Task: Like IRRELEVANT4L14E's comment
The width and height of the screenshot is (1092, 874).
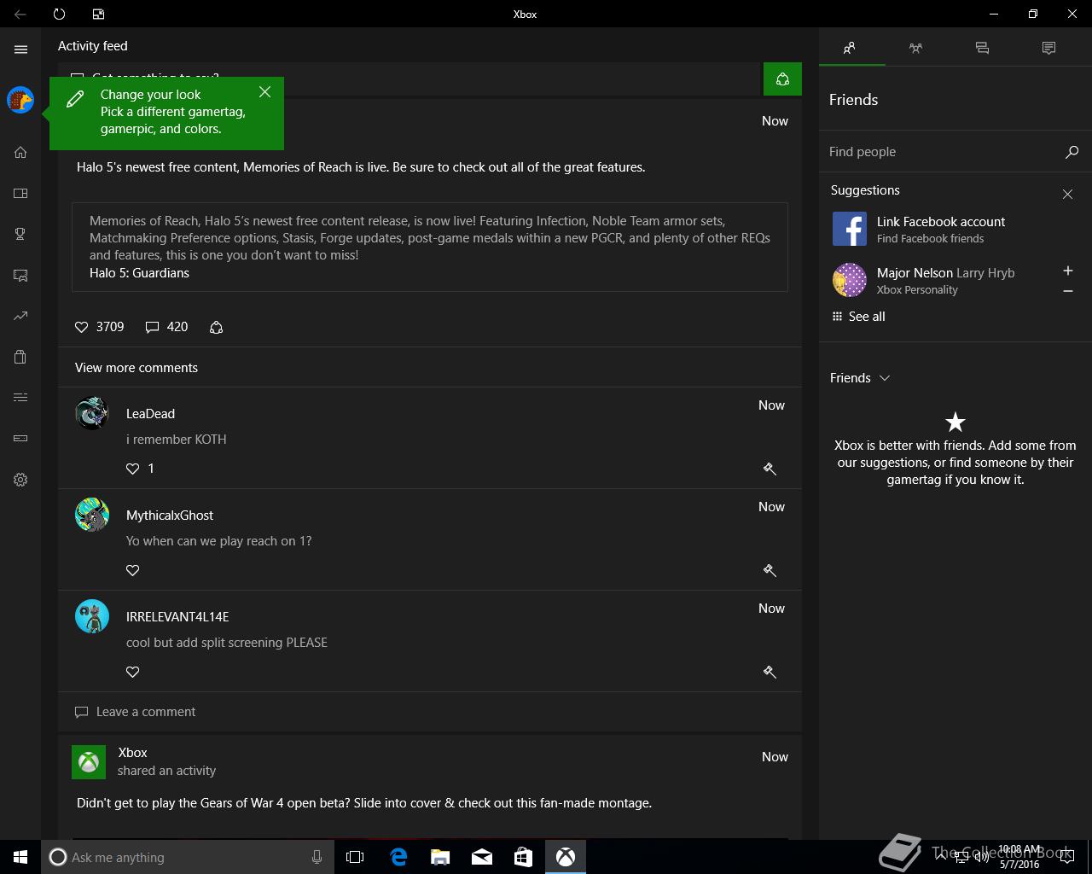Action: click(x=132, y=672)
